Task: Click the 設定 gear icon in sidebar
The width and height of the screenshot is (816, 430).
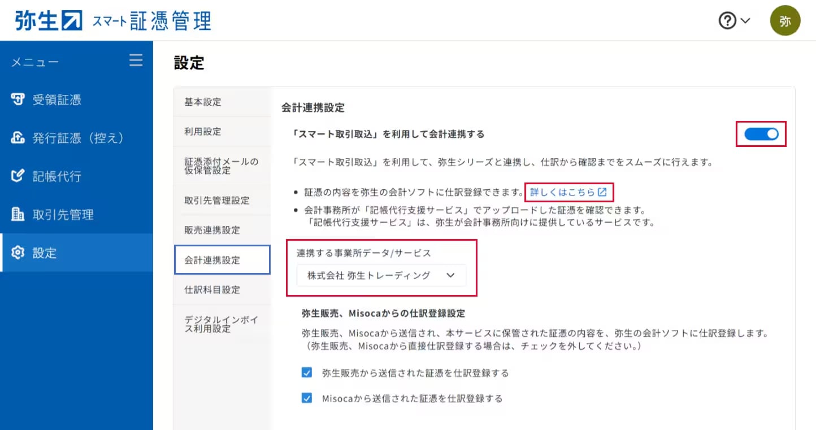Action: tap(18, 253)
